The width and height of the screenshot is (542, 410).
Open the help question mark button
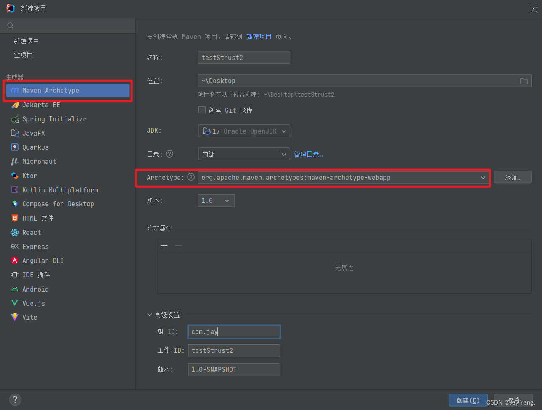pyautogui.click(x=15, y=399)
